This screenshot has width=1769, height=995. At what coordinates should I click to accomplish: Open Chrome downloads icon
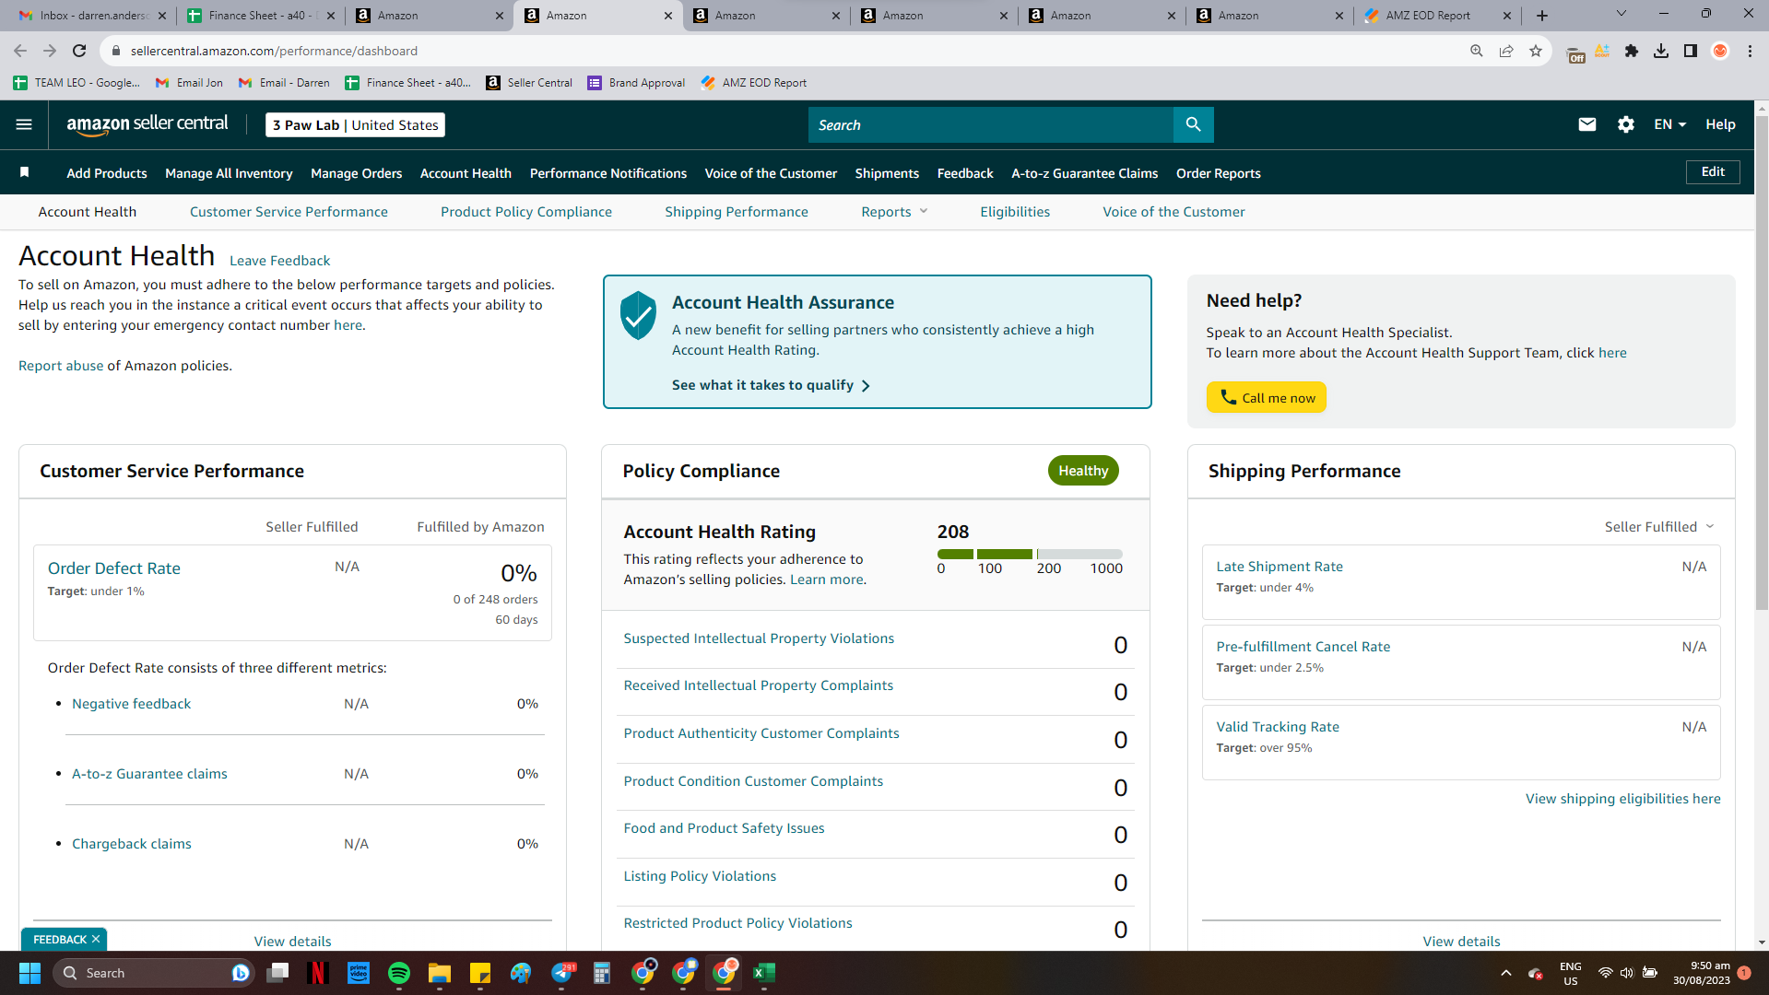[1660, 51]
